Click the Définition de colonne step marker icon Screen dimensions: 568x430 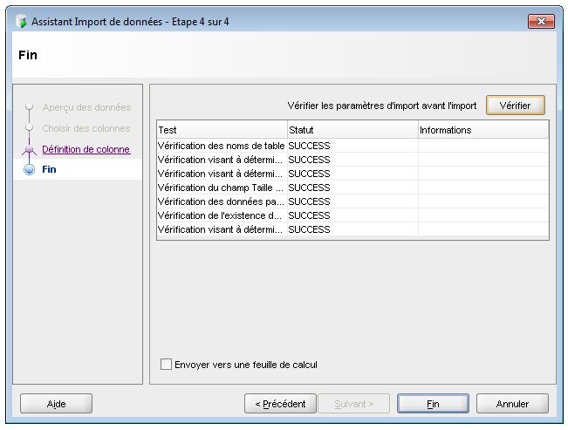click(x=29, y=149)
